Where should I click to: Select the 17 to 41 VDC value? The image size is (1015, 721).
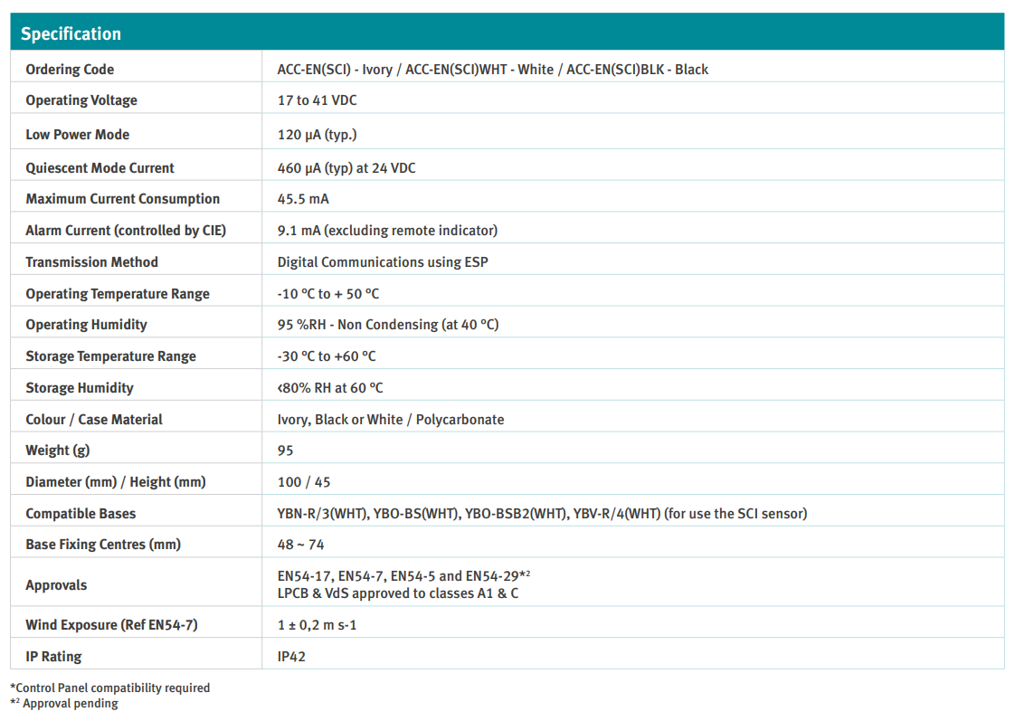click(x=317, y=100)
